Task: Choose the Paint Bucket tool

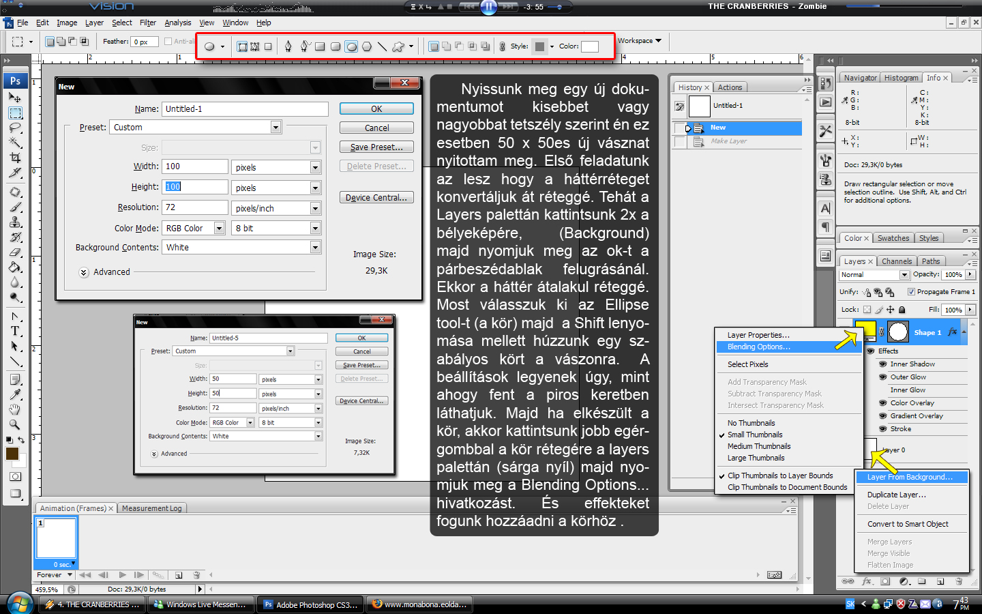Action: [x=15, y=267]
